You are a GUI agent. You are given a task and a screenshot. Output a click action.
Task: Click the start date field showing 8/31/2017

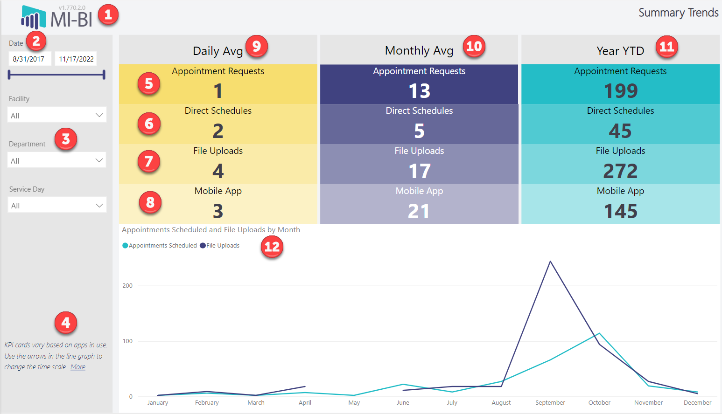click(30, 58)
